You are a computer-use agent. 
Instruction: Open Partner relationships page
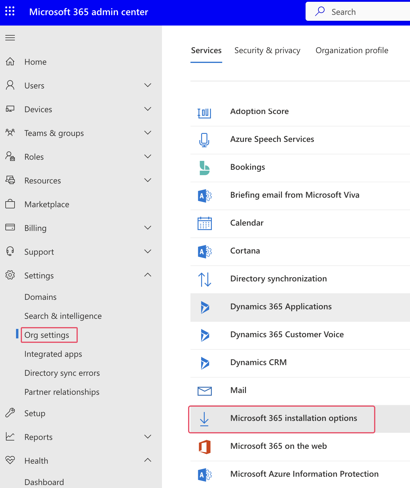[x=62, y=392]
